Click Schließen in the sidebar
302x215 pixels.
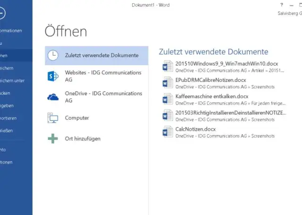point(16,131)
